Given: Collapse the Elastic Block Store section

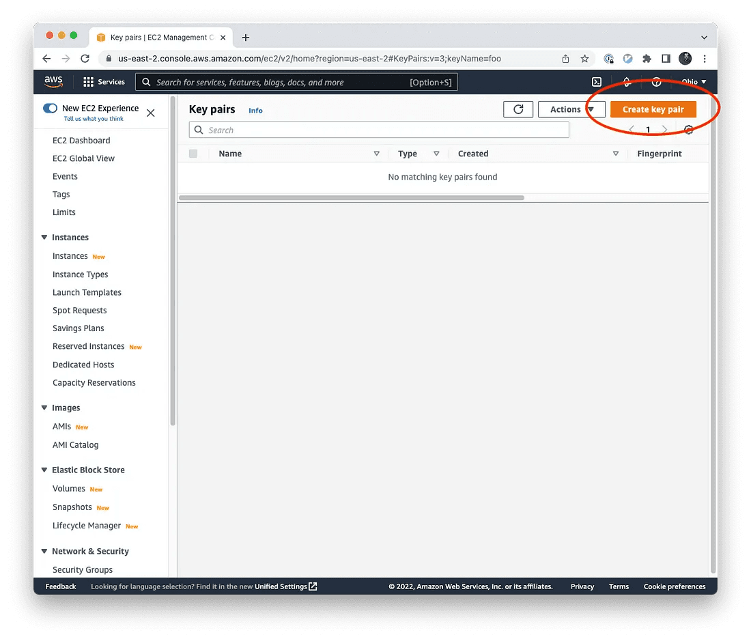Looking at the screenshot, I should [44, 470].
